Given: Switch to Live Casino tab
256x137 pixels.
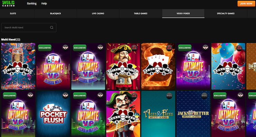Looking at the screenshot, I should tap(98, 13).
